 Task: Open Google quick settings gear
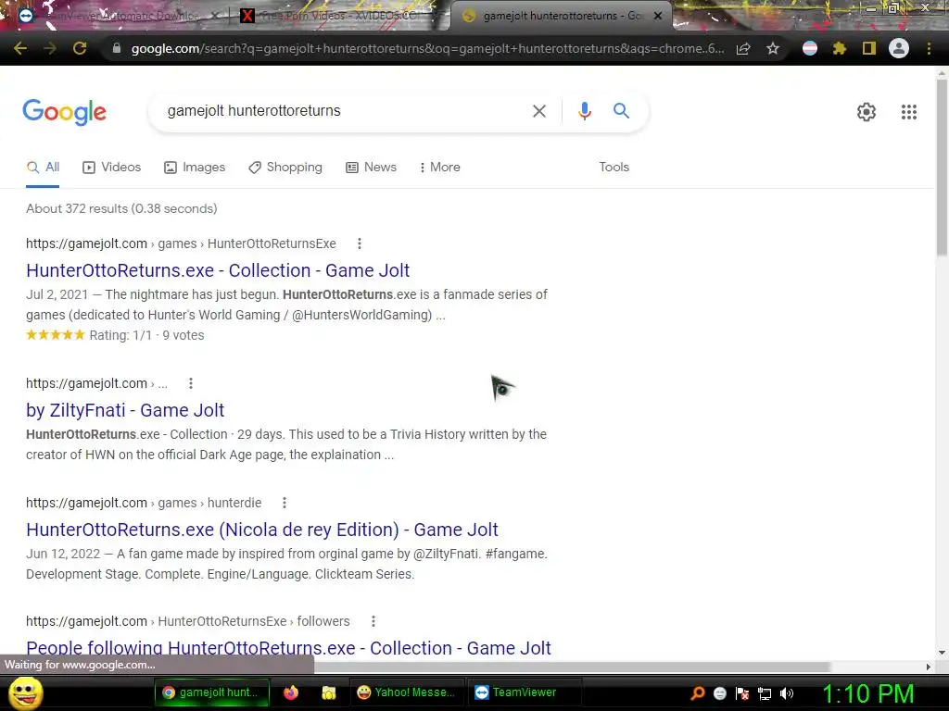(867, 112)
